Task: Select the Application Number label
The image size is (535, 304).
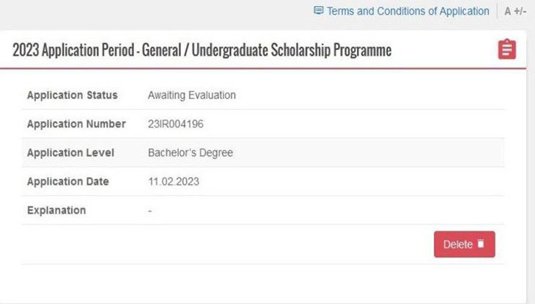Action: 76,124
